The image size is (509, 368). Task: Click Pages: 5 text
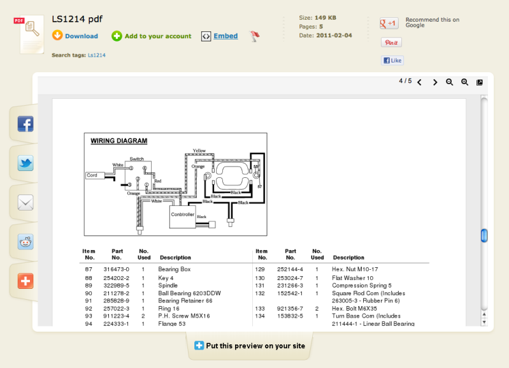[311, 27]
